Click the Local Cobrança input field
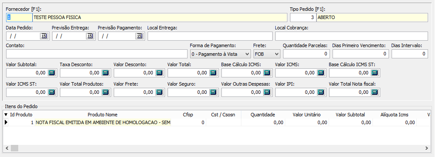 pyautogui.click(x=352, y=36)
